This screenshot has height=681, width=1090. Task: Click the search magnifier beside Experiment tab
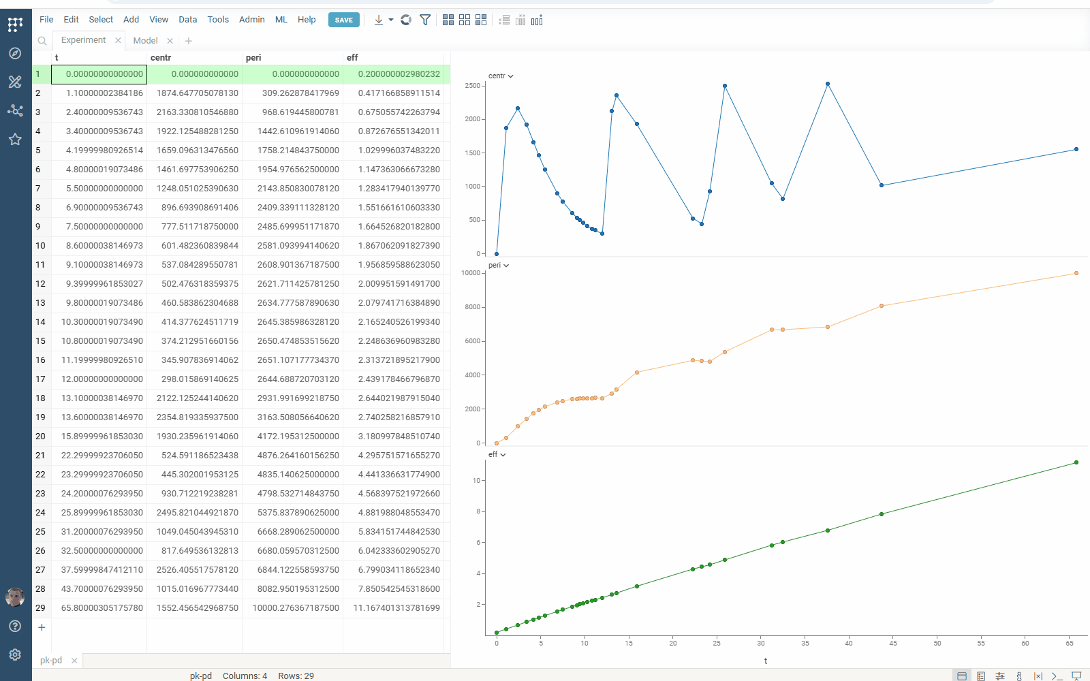[42, 41]
